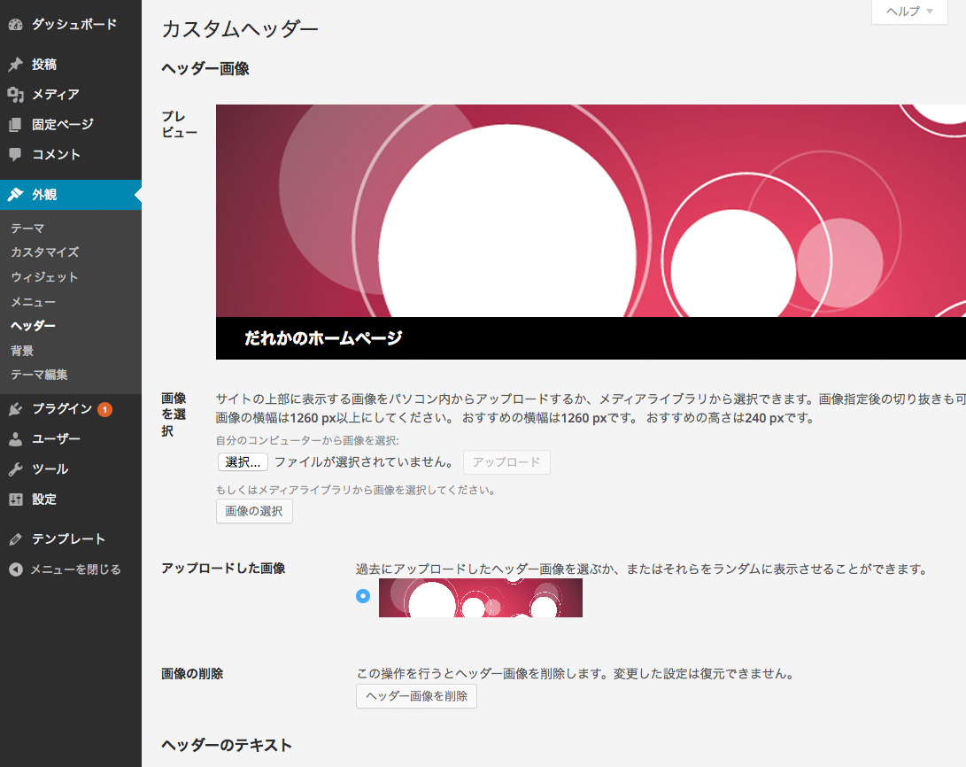Click the pages icon beside 固定ページ
The height and width of the screenshot is (767, 966).
(x=15, y=125)
